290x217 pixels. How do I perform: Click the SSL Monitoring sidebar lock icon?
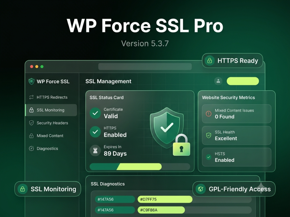tap(31, 110)
